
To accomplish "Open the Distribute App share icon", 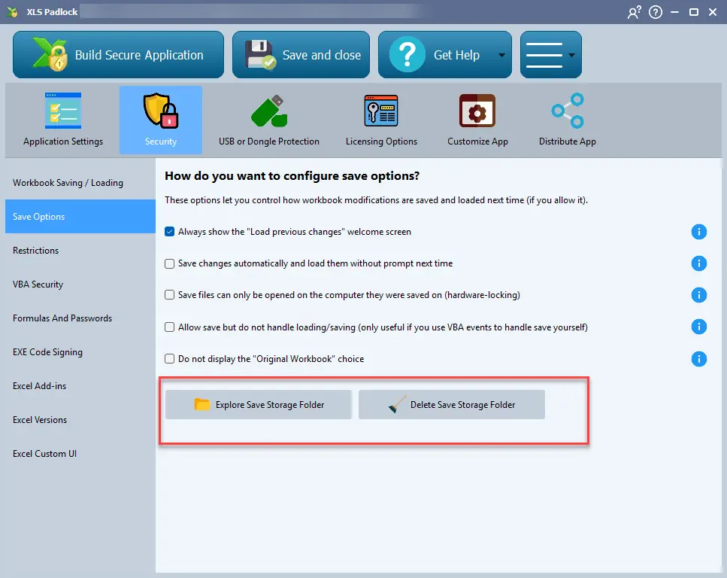I will coord(567,111).
